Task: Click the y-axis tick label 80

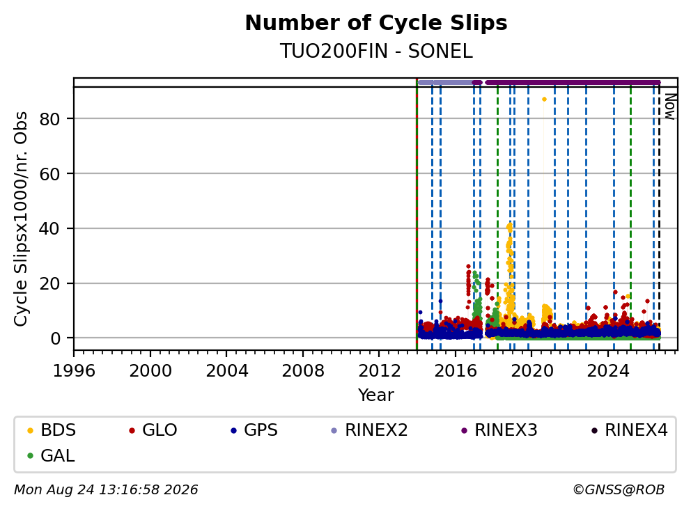Action: coord(49,119)
